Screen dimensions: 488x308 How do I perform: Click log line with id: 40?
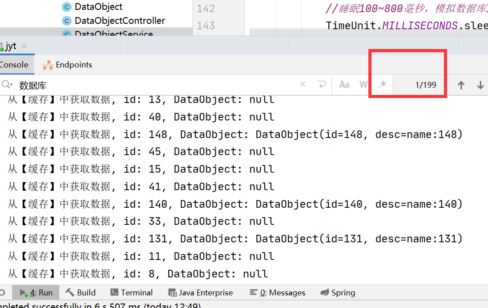tap(141, 117)
